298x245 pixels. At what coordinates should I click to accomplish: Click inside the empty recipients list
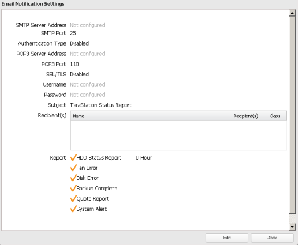178,136
